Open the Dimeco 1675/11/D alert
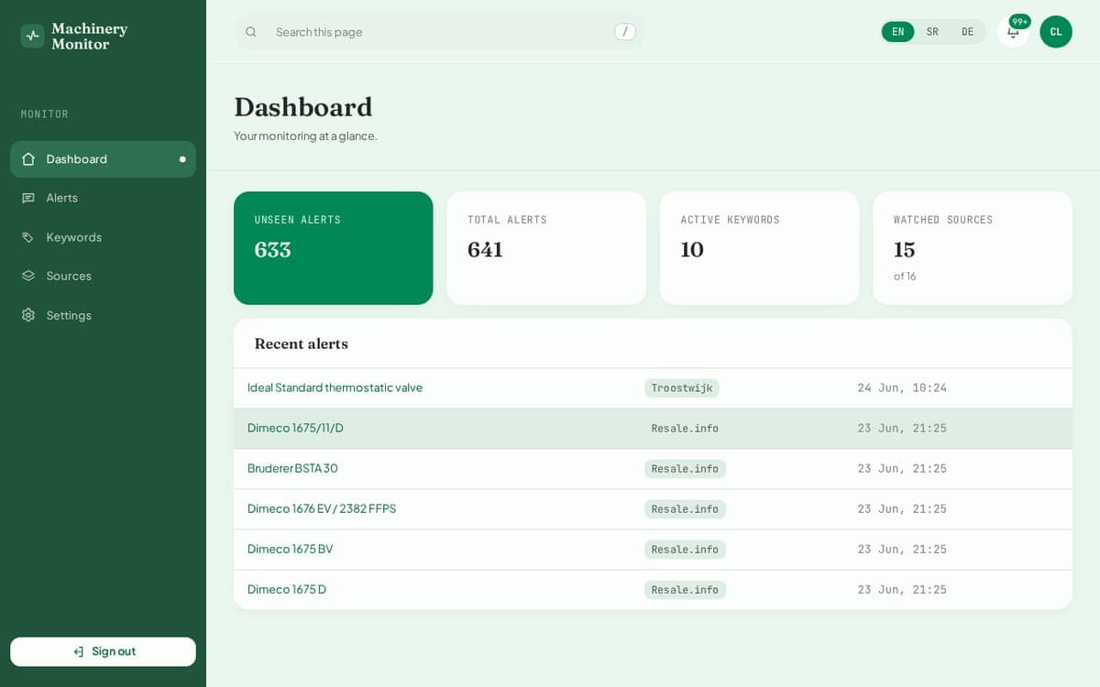Screen dimensions: 1100x687 click(x=295, y=428)
